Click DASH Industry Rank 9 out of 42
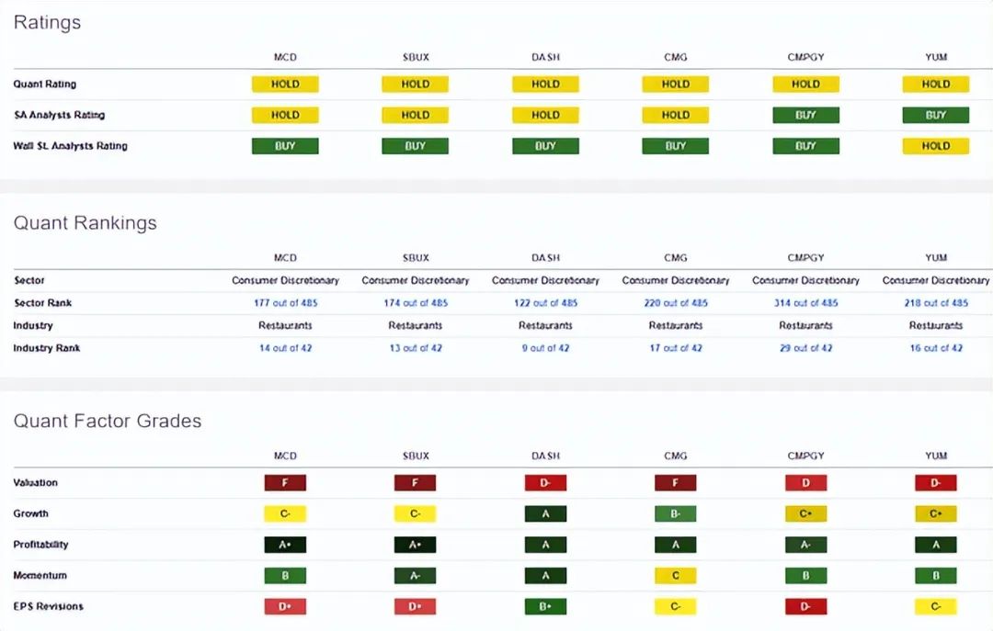Image resolution: width=993 pixels, height=631 pixels. 546,348
